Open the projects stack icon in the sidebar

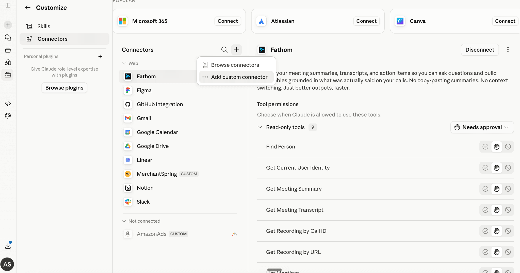pos(8,50)
